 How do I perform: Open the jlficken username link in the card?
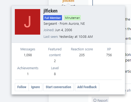(51, 11)
